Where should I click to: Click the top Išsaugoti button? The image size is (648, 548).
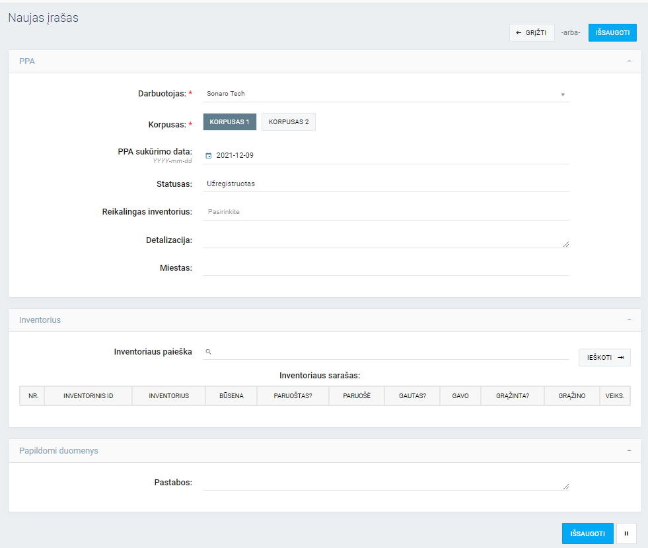point(612,32)
